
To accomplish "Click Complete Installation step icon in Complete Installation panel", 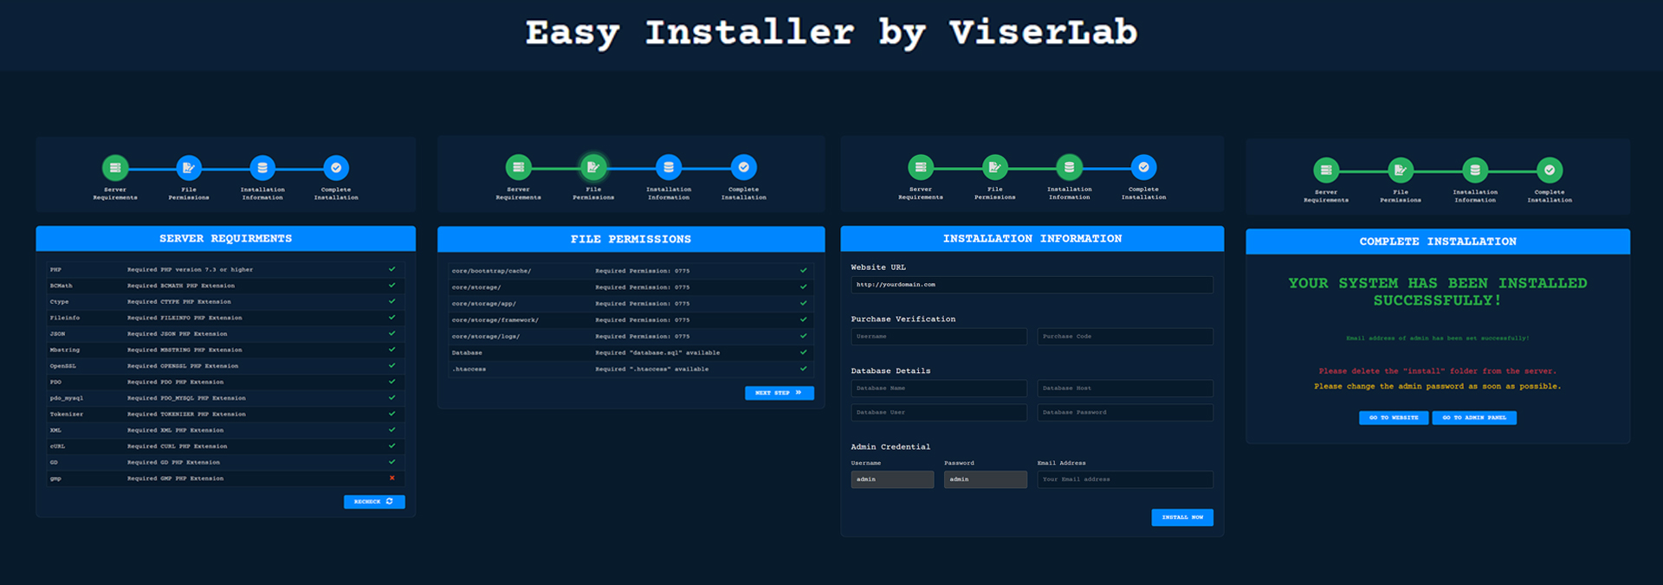I will (1550, 170).
